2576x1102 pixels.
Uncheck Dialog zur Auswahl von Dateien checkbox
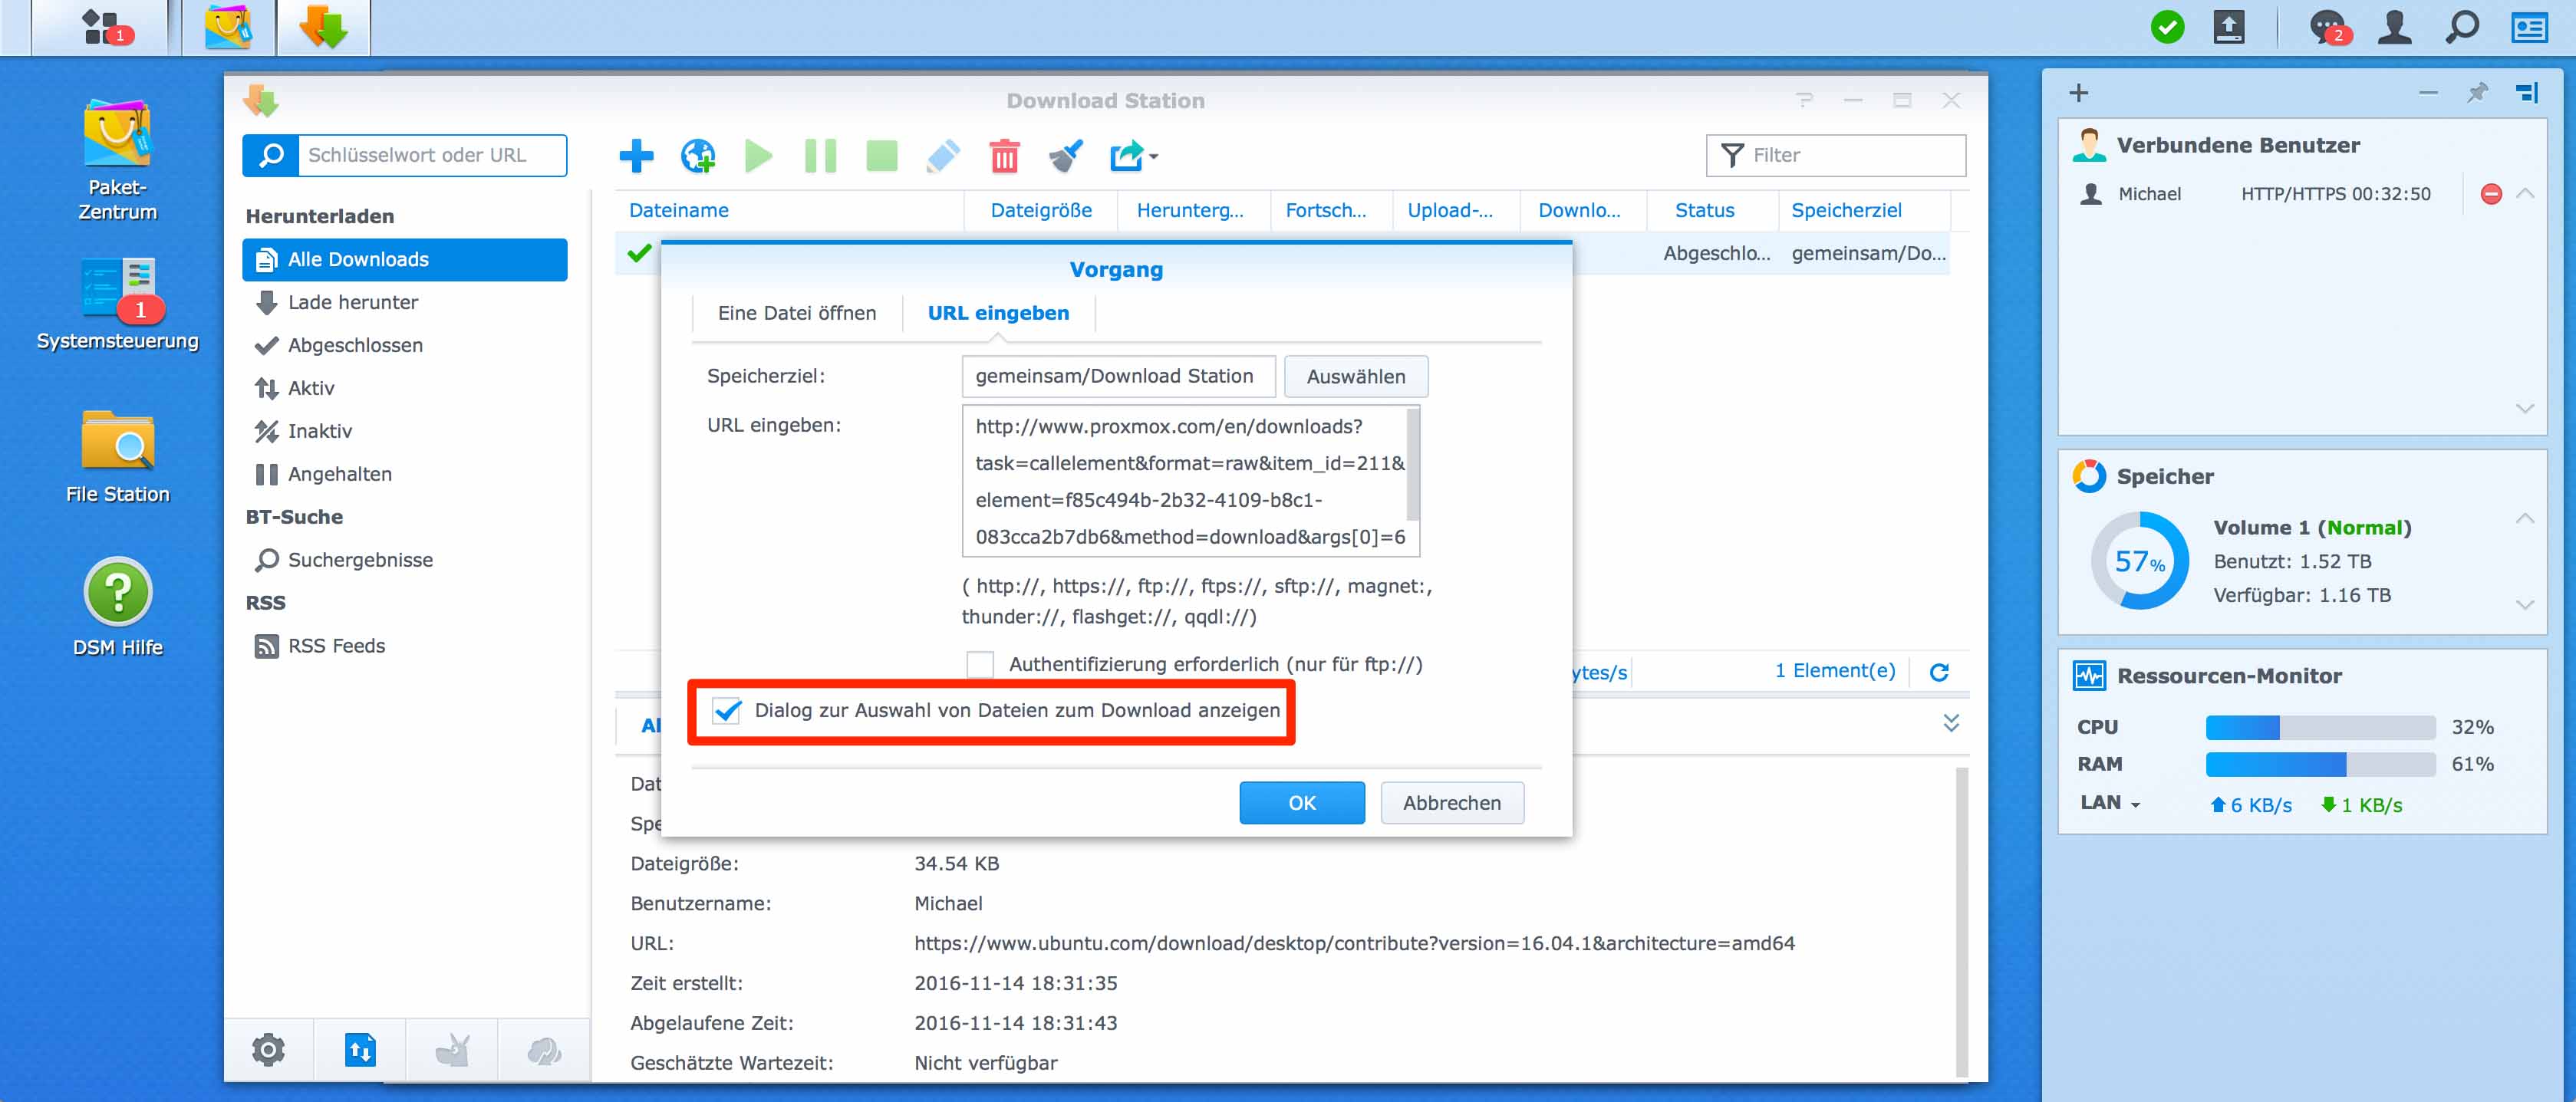pyautogui.click(x=727, y=711)
